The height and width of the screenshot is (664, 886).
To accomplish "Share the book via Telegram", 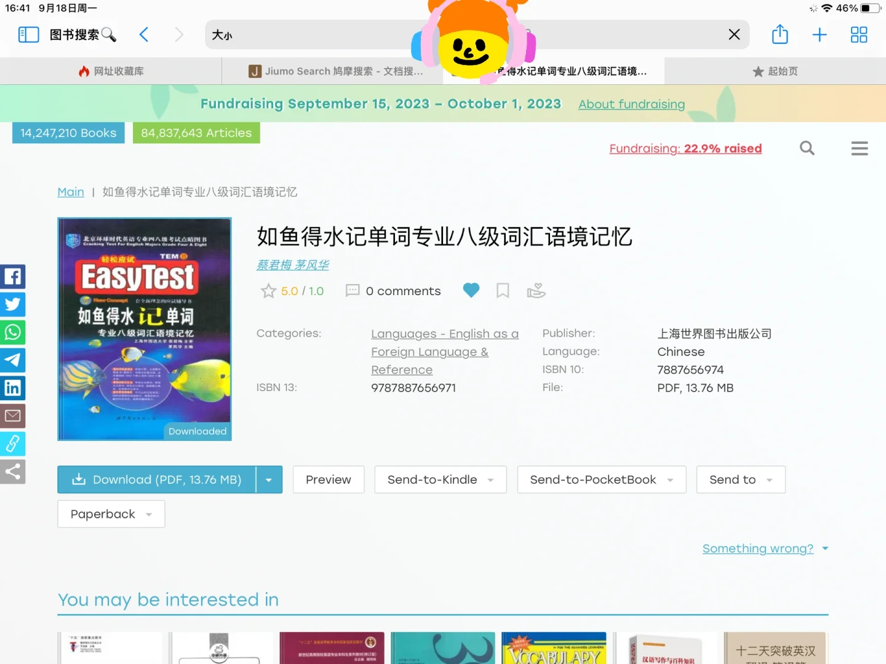I will [x=12, y=360].
